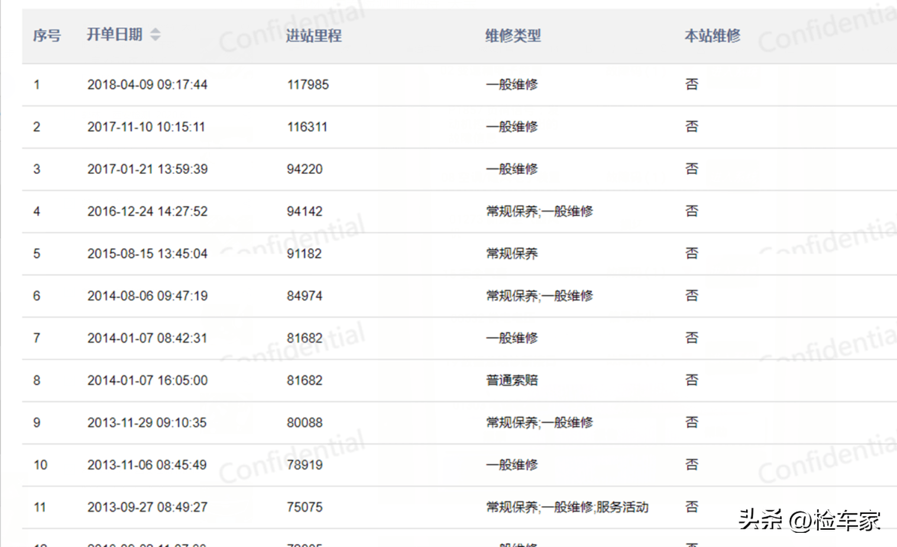The width and height of the screenshot is (897, 547).
Task: Click the 本站维修 column header
Action: pos(713,35)
